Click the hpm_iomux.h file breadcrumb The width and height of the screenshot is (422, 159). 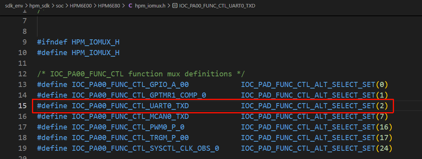pos(150,6)
